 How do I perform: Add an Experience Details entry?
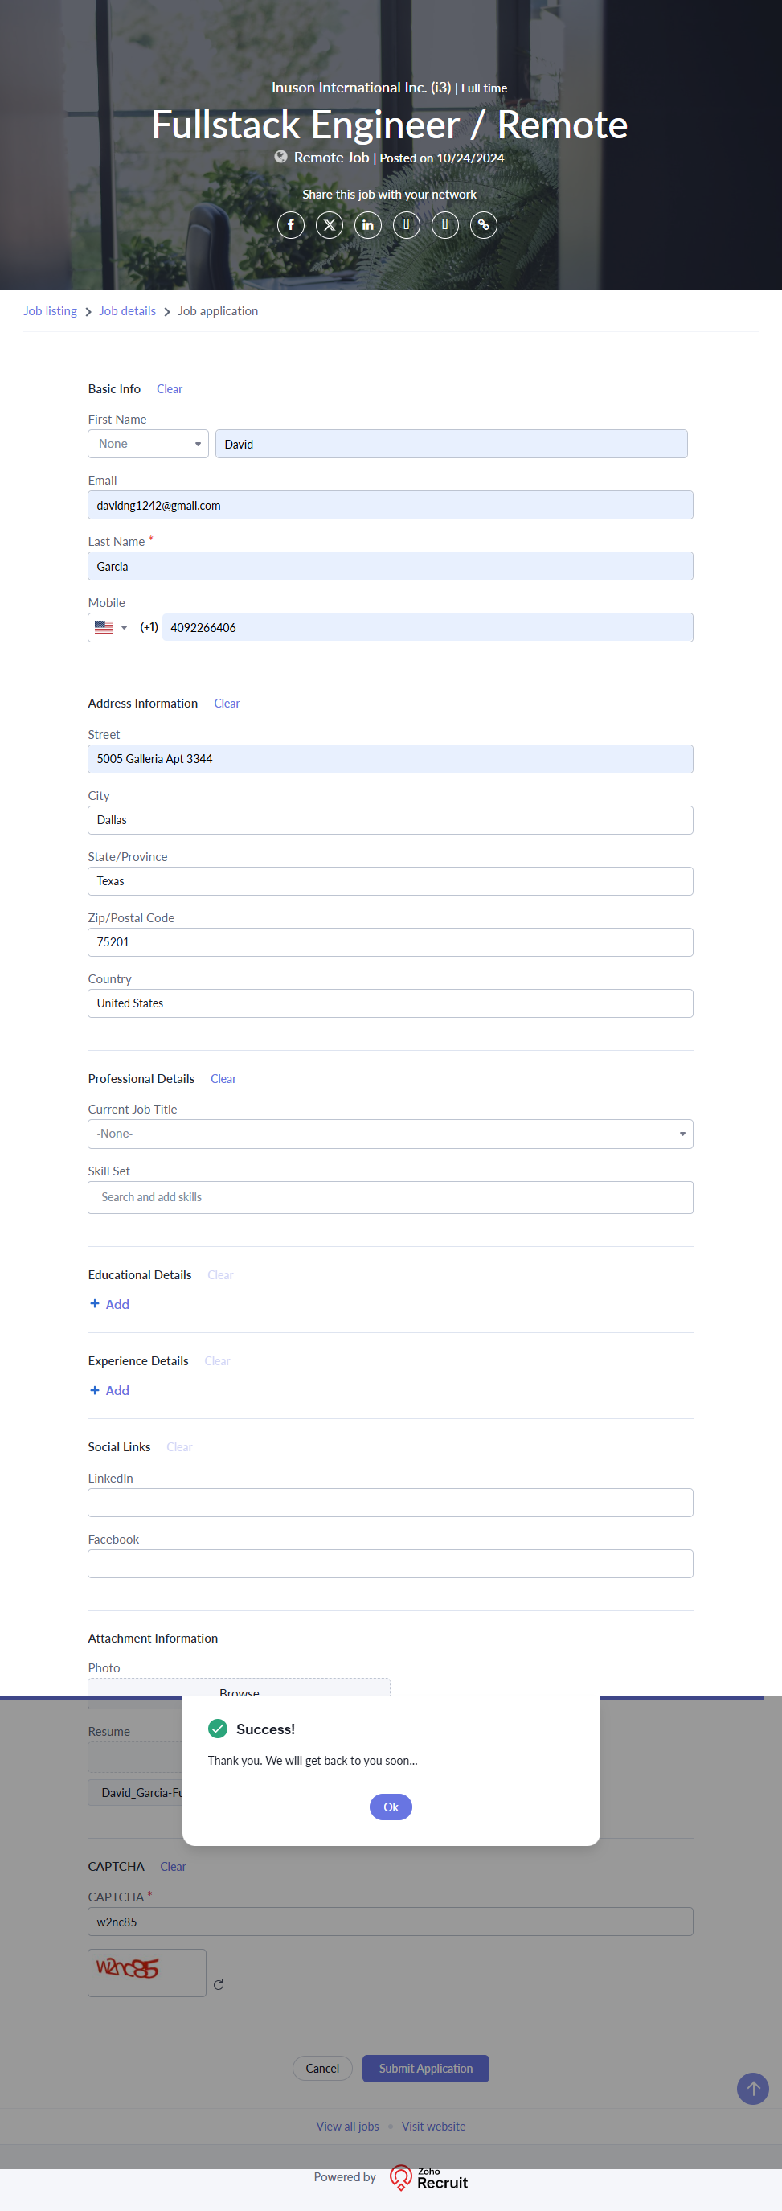click(110, 1389)
